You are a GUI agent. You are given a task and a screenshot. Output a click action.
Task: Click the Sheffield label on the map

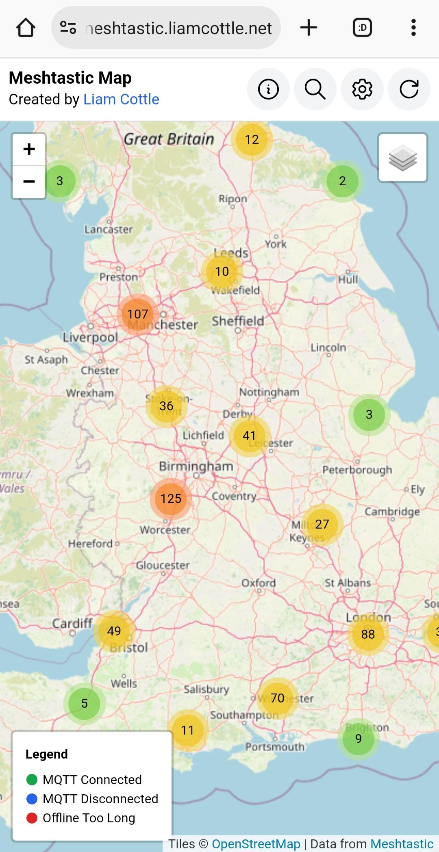pyautogui.click(x=238, y=321)
